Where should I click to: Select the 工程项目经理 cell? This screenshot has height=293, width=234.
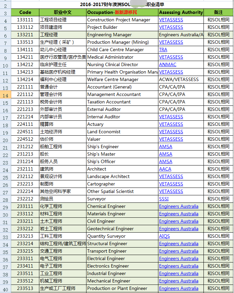pos(63,20)
